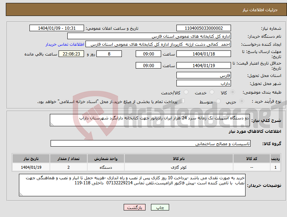This screenshot has width=287, height=217.
Task: Click the resize handle of شرح کلی نیاز textarea
Action: point(52,124)
